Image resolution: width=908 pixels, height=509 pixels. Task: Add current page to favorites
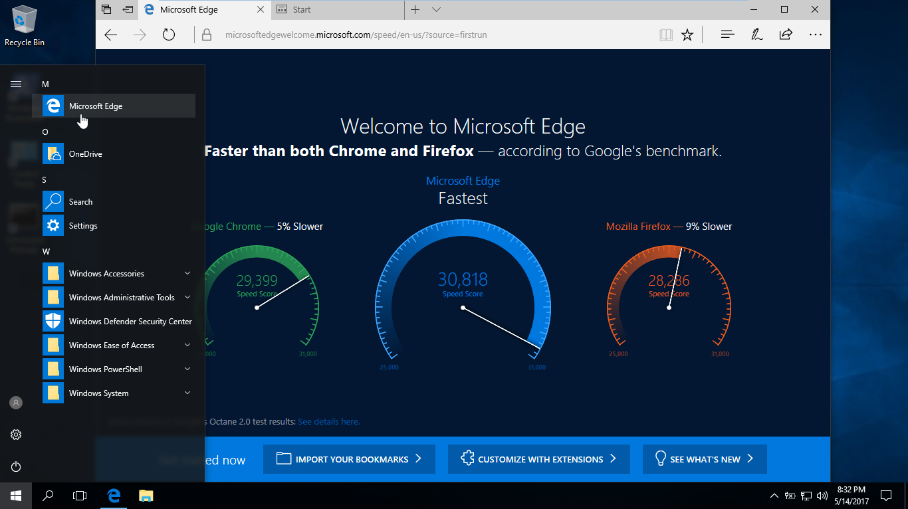click(x=687, y=34)
